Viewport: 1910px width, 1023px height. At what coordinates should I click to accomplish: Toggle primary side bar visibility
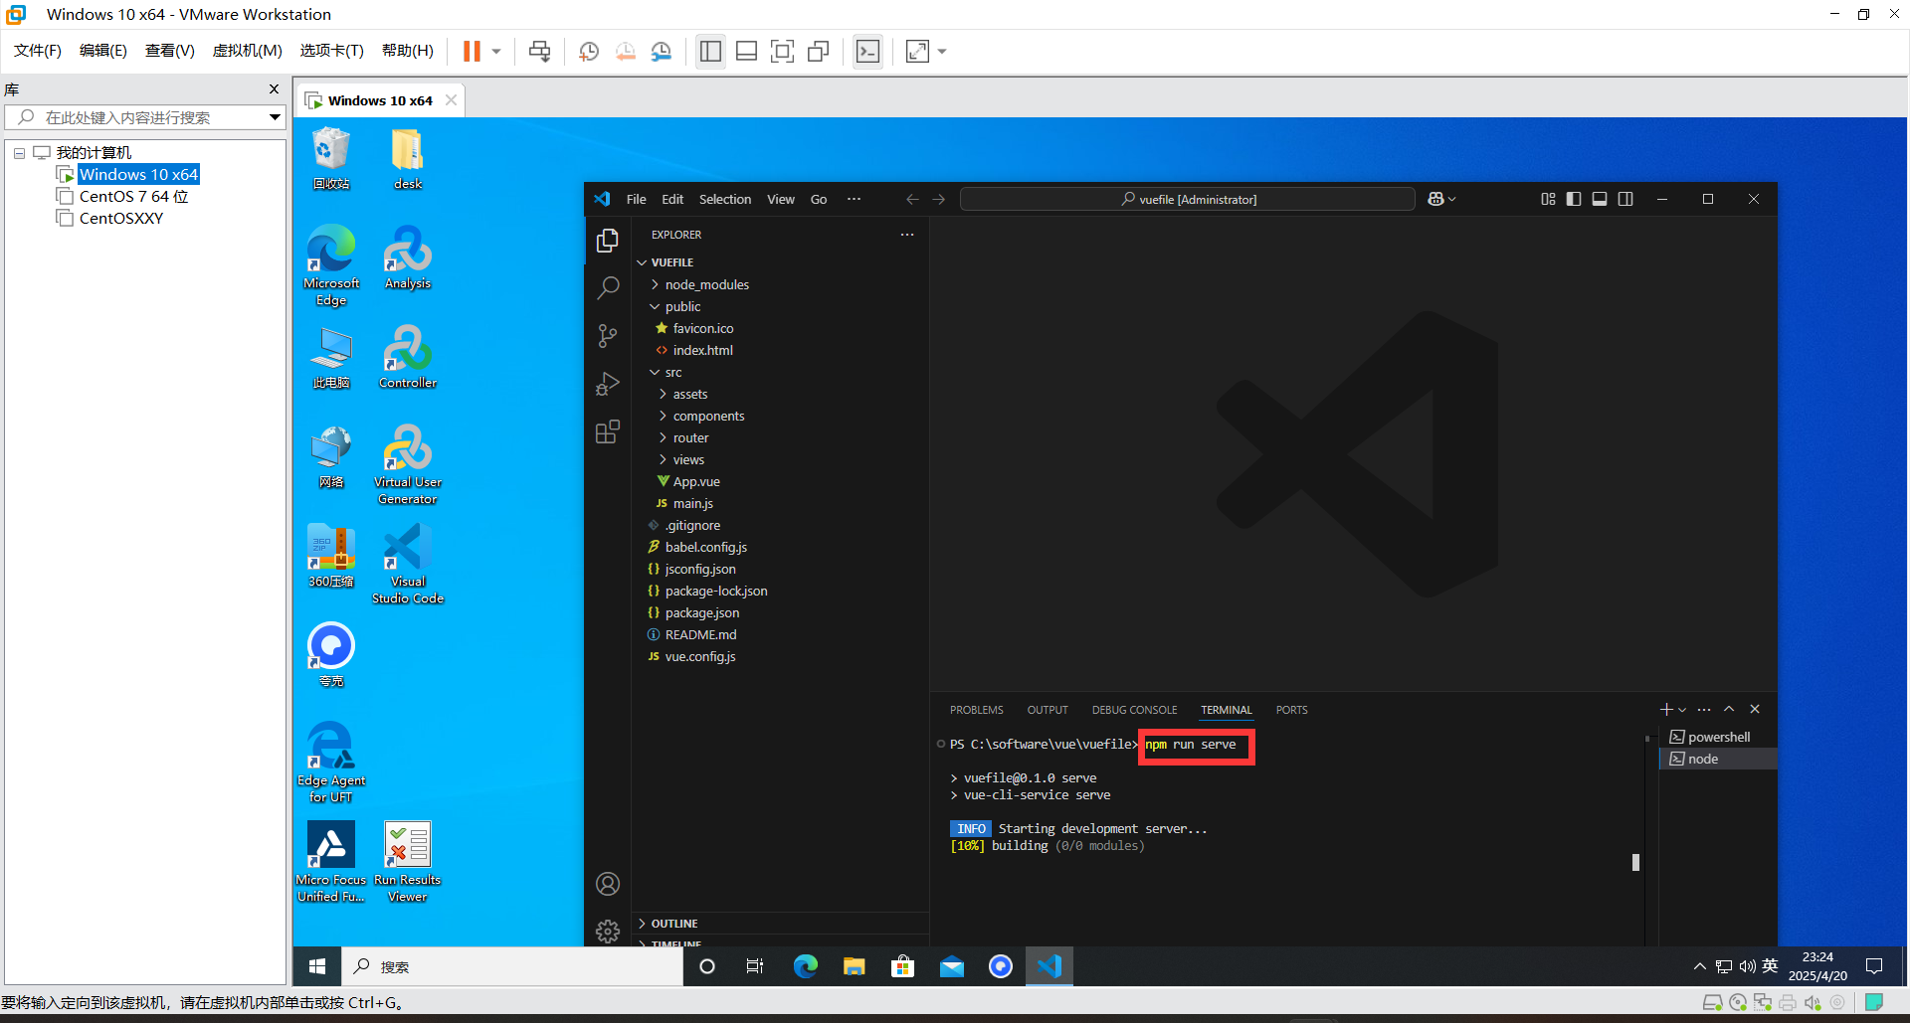pyautogui.click(x=1574, y=199)
